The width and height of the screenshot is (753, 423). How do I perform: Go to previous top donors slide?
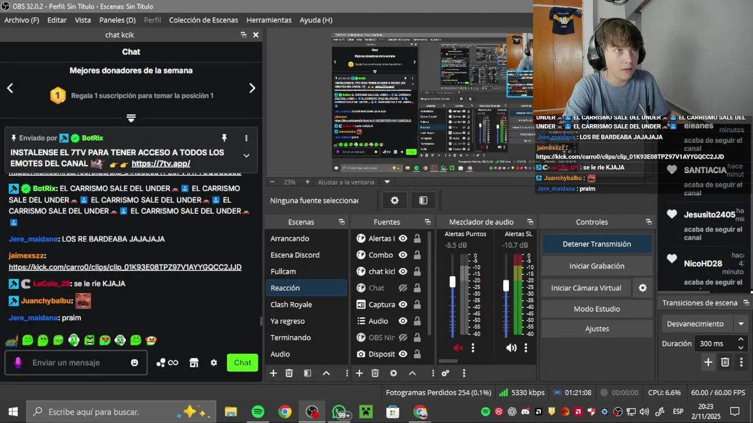(x=10, y=88)
